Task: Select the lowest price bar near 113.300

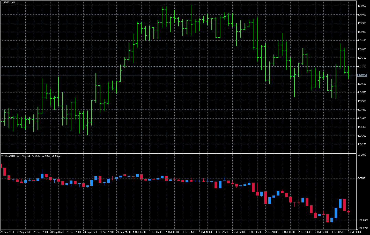Action: [87, 123]
